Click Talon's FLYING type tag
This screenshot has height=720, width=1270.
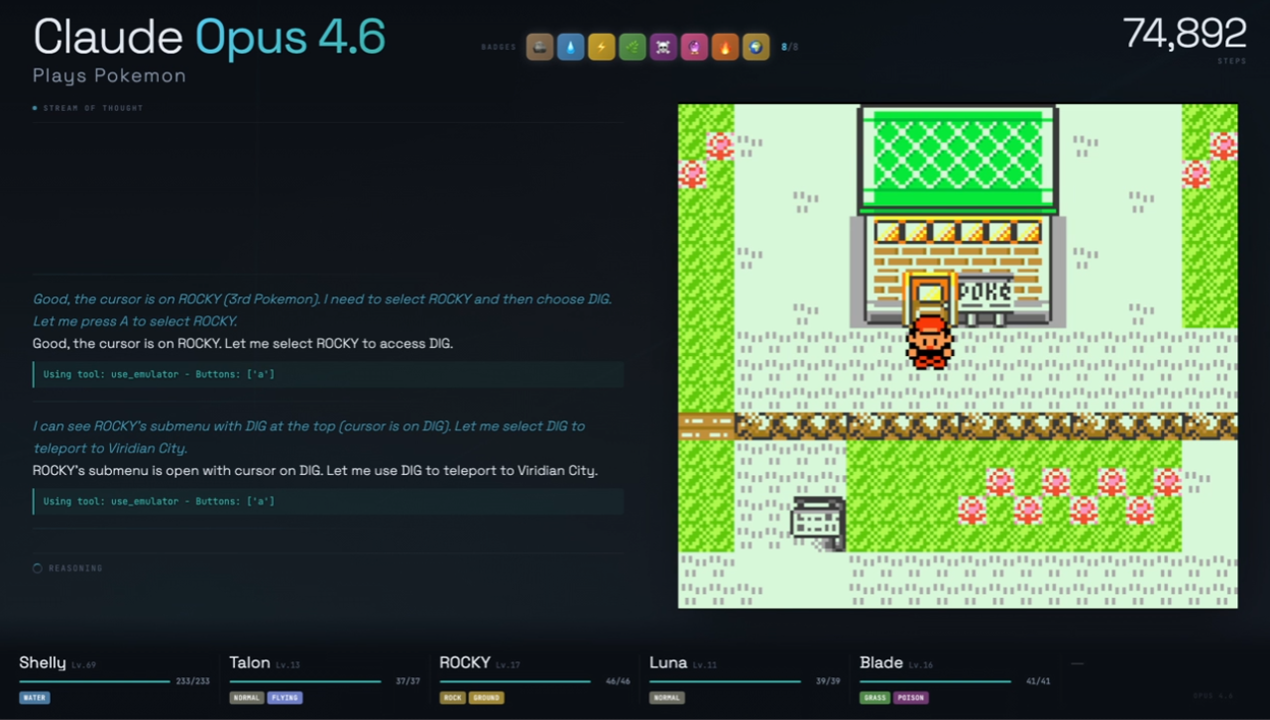click(x=285, y=698)
